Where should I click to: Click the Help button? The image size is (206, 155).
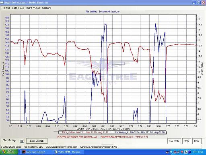(x=186, y=141)
